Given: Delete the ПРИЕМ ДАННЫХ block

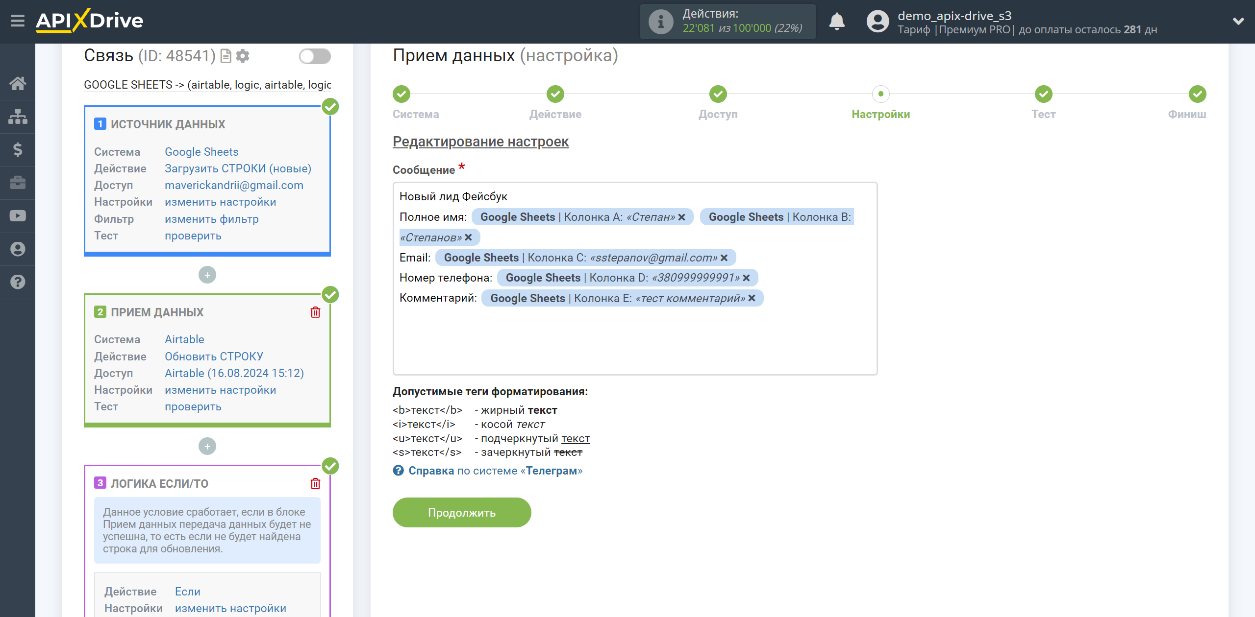Looking at the screenshot, I should click(x=315, y=312).
